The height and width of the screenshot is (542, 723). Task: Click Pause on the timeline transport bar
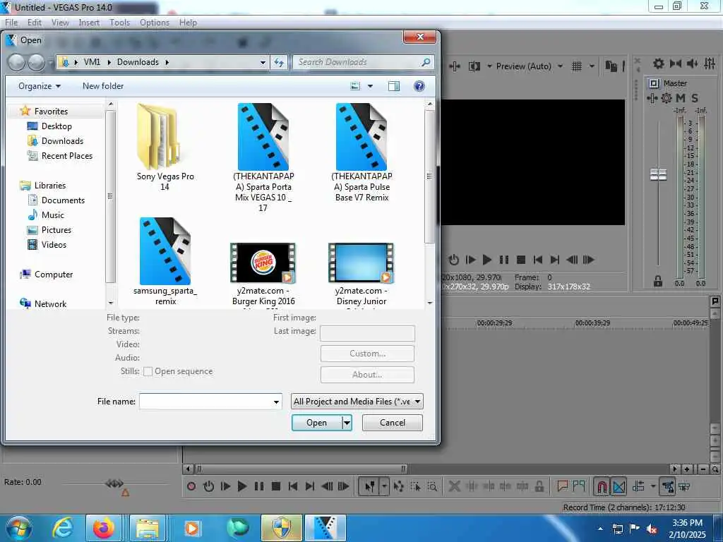click(x=259, y=486)
